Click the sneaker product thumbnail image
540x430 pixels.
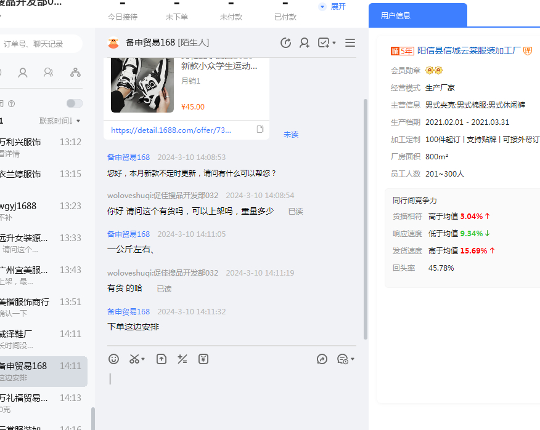tap(142, 84)
